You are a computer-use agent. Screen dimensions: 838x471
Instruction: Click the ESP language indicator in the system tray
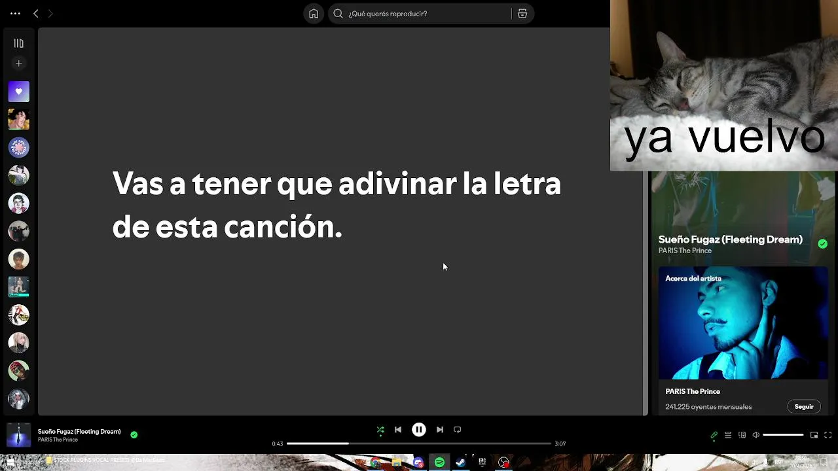tap(780, 462)
